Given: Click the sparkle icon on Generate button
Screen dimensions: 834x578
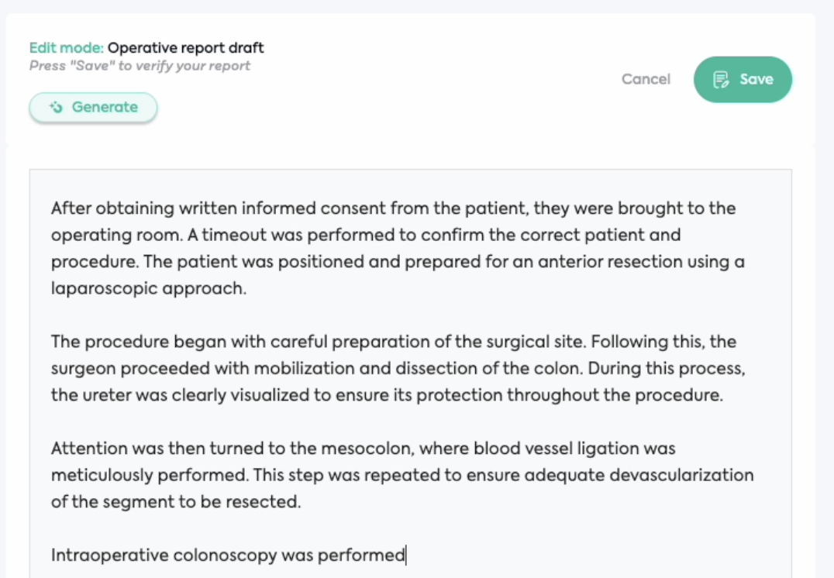Looking at the screenshot, I should coord(56,108).
